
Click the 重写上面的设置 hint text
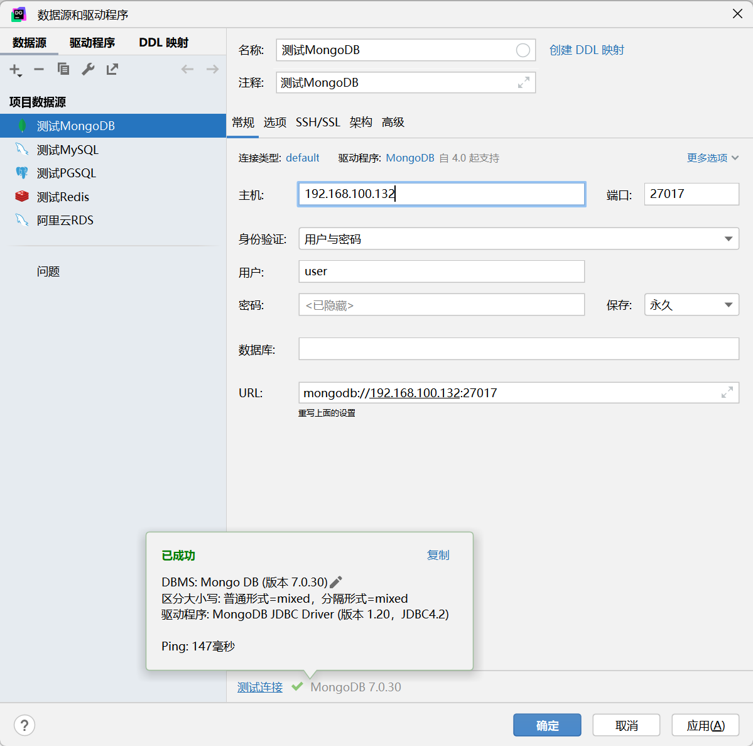[x=327, y=413]
